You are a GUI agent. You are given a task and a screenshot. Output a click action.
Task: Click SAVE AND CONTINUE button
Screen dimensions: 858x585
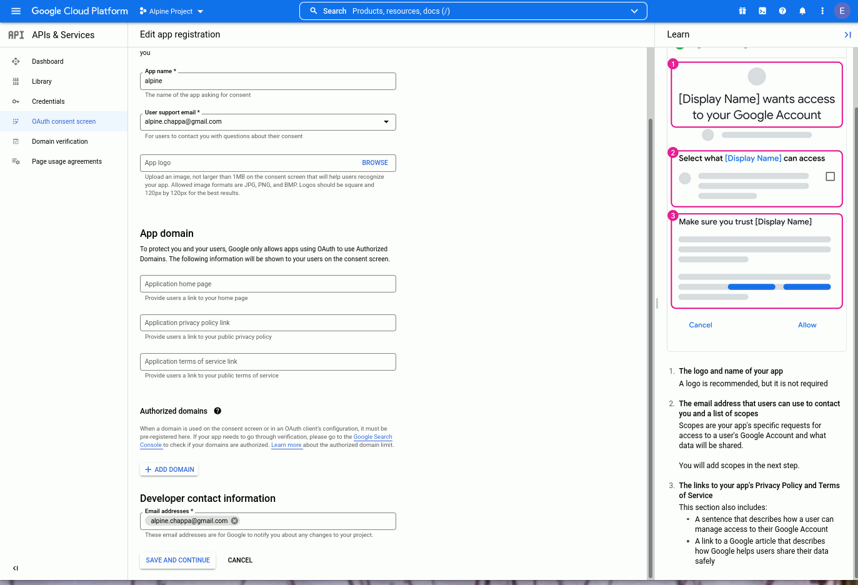pos(178,560)
